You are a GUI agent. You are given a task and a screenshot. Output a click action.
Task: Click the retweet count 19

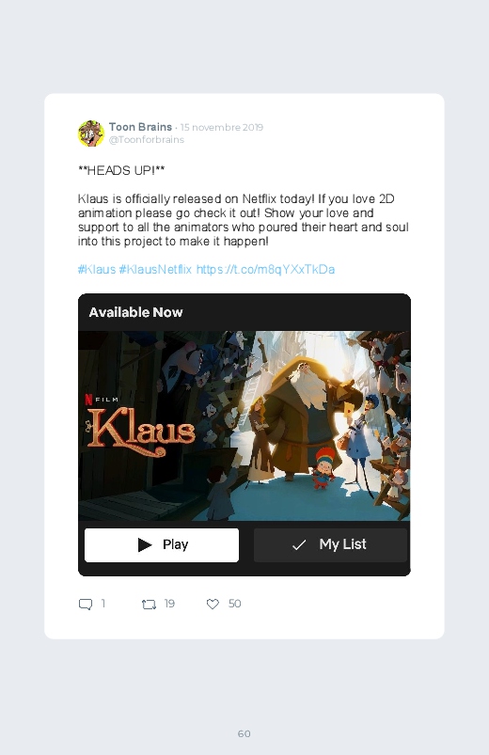point(169,604)
